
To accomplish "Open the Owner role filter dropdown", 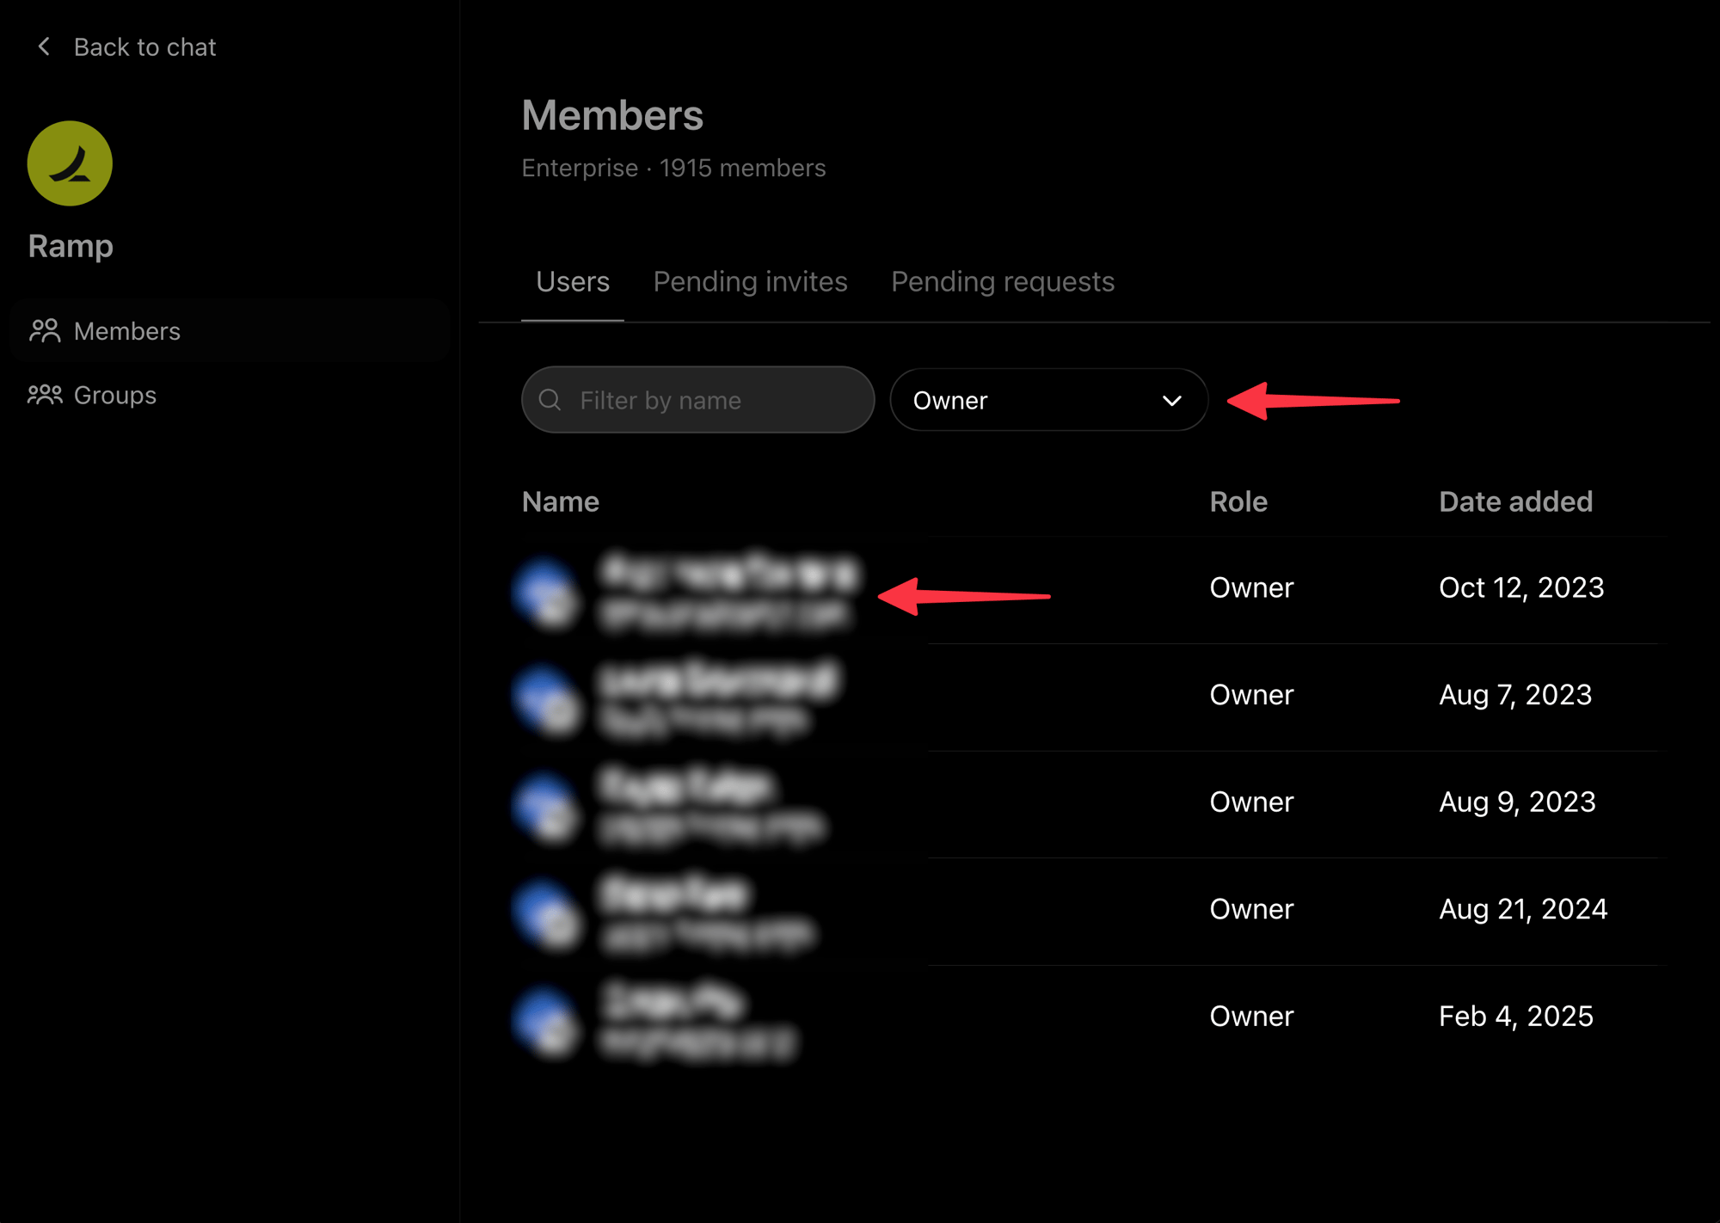I will coord(1049,400).
